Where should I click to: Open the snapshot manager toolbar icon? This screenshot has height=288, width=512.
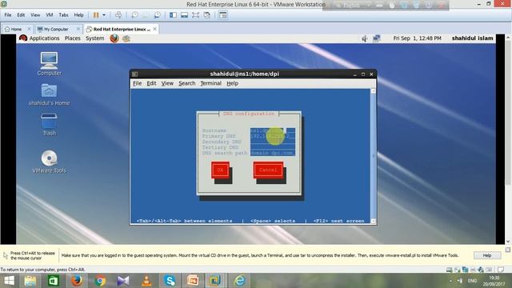coord(157,15)
